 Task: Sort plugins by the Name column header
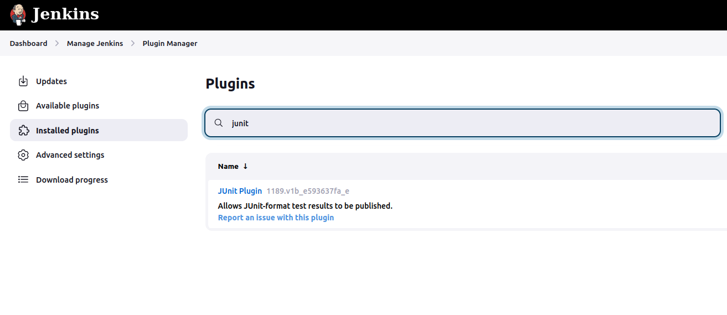click(228, 166)
